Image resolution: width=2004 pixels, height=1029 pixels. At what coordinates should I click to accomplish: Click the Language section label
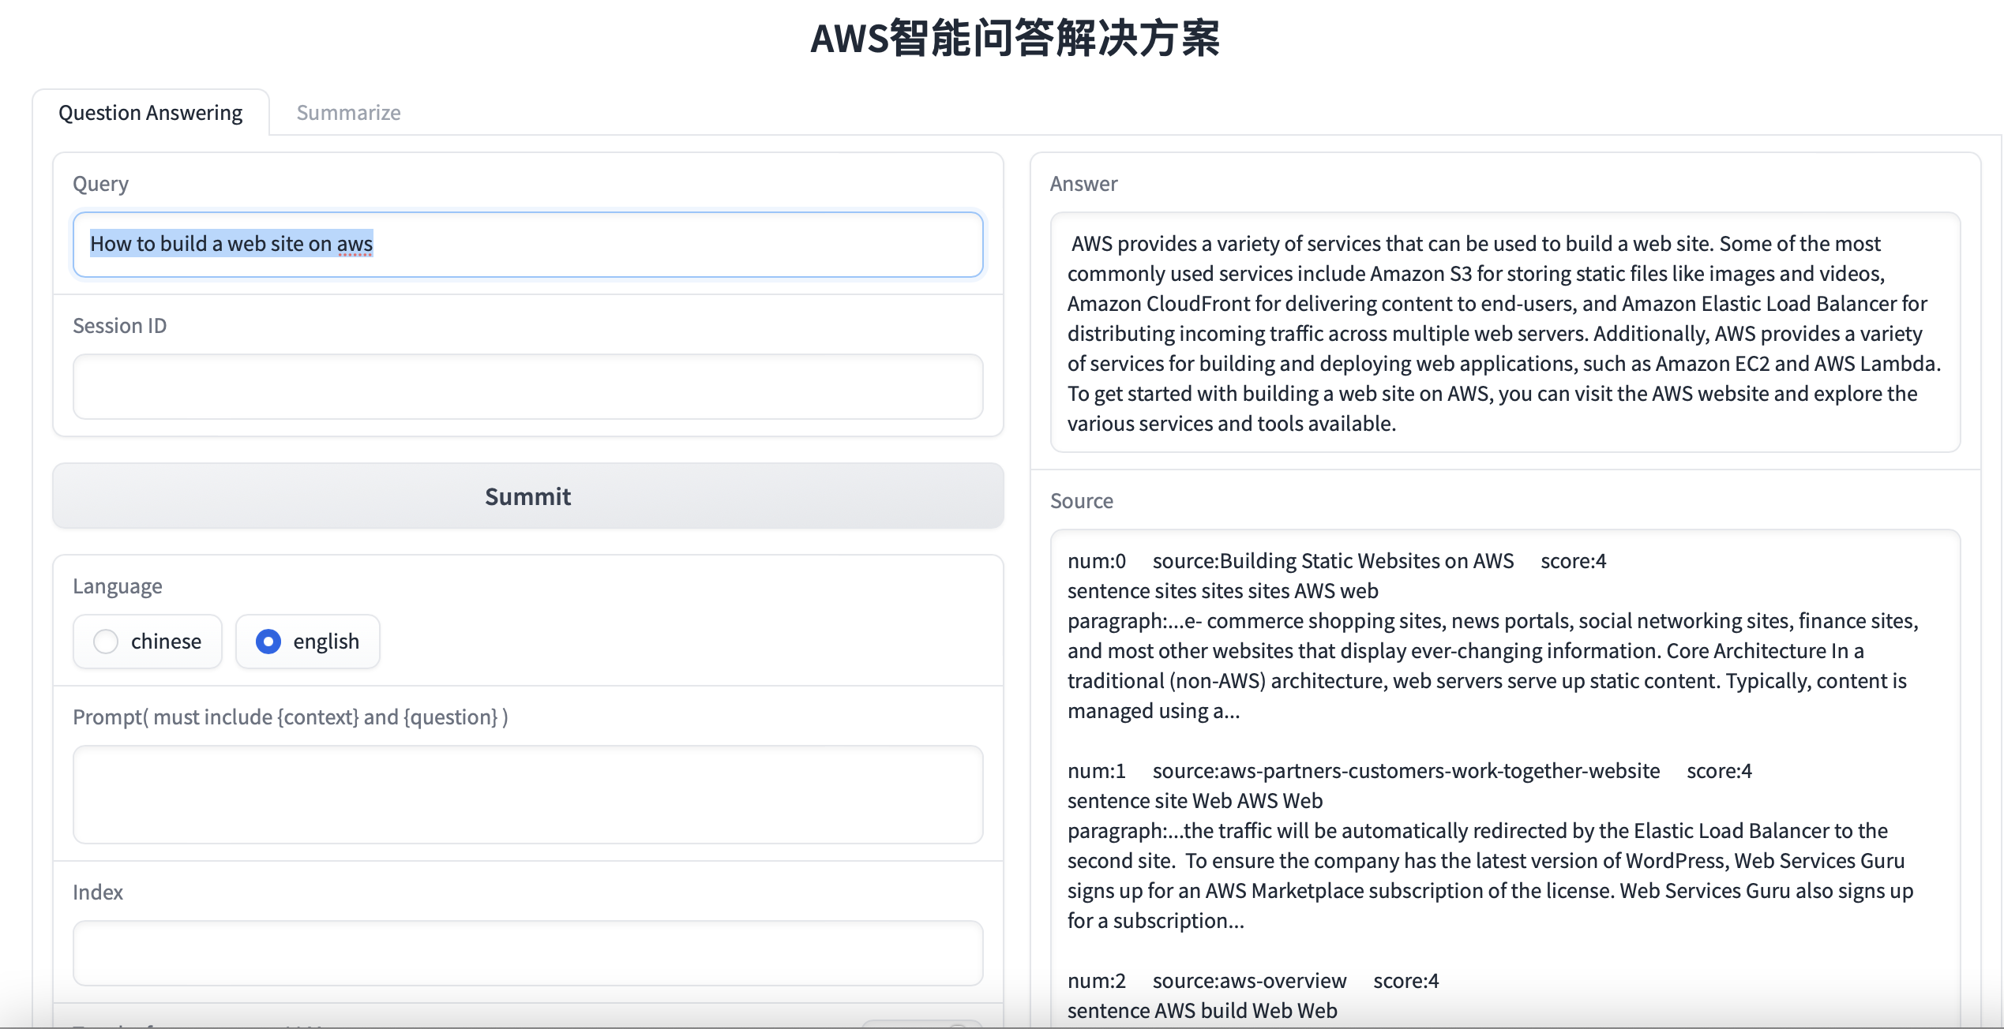(x=117, y=586)
